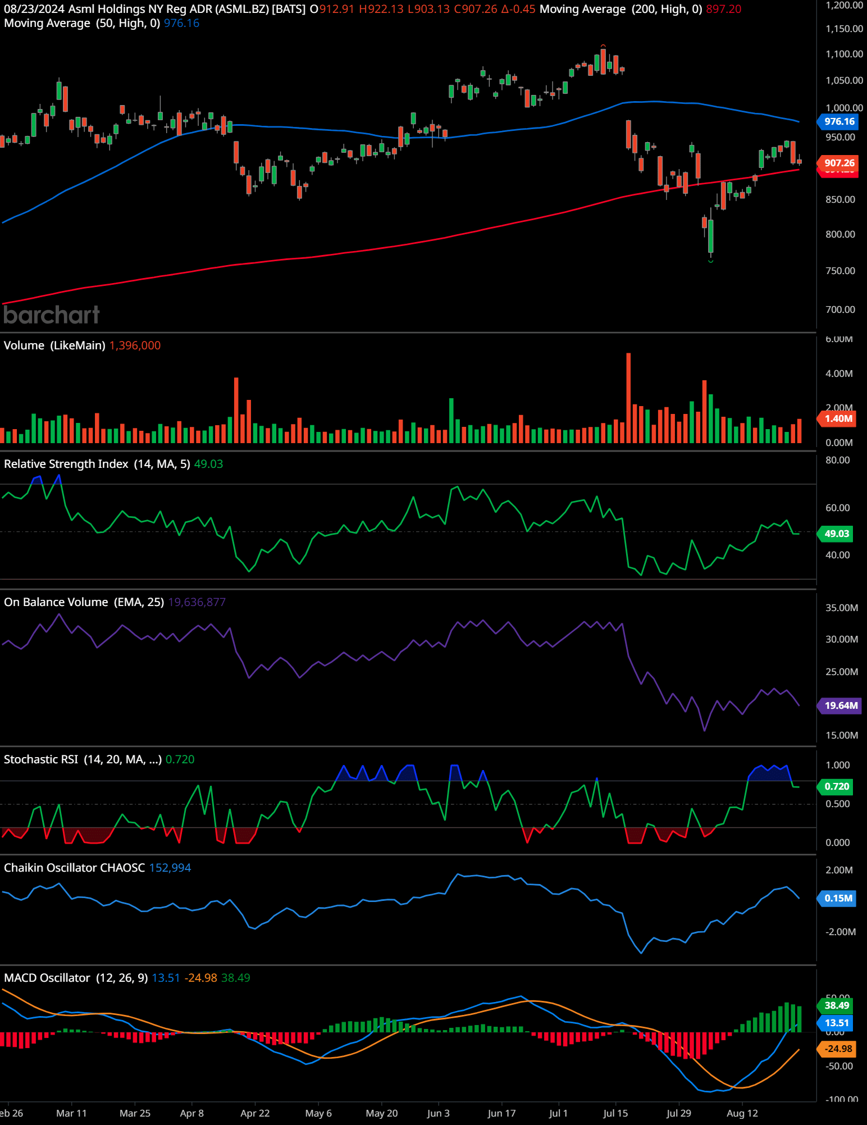The image size is (867, 1125).
Task: Click the MACD Oscillator (12, 26, 9) title
Action: pos(76,978)
